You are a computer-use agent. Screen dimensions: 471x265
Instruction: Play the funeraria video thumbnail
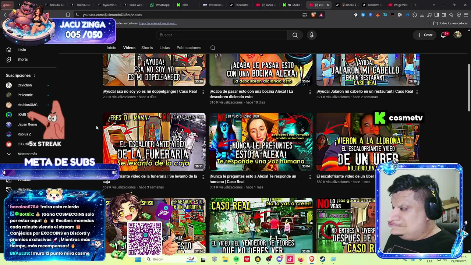pyautogui.click(x=154, y=142)
